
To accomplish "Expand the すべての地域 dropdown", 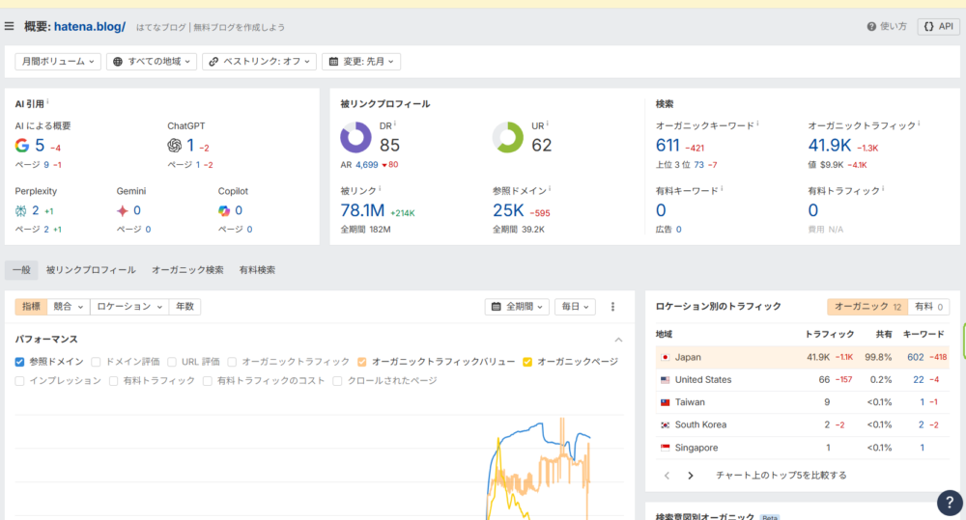I will [152, 61].
